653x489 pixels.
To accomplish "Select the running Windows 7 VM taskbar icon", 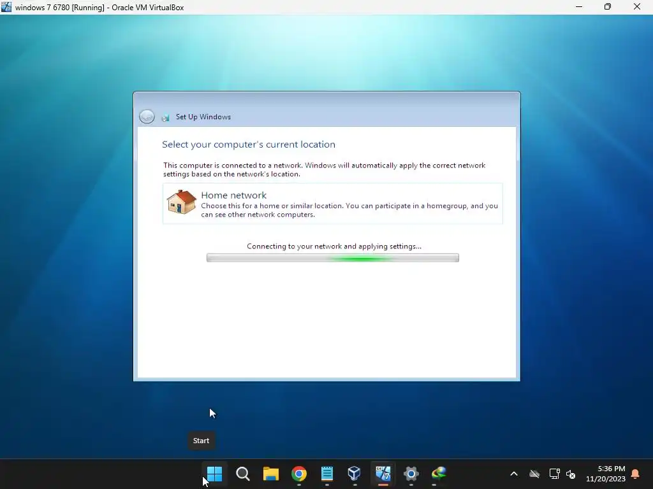I will point(383,474).
